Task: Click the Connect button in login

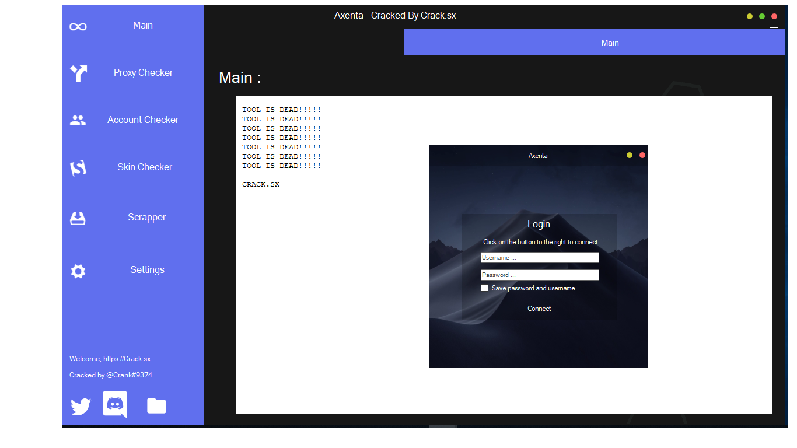Action: 539,309
